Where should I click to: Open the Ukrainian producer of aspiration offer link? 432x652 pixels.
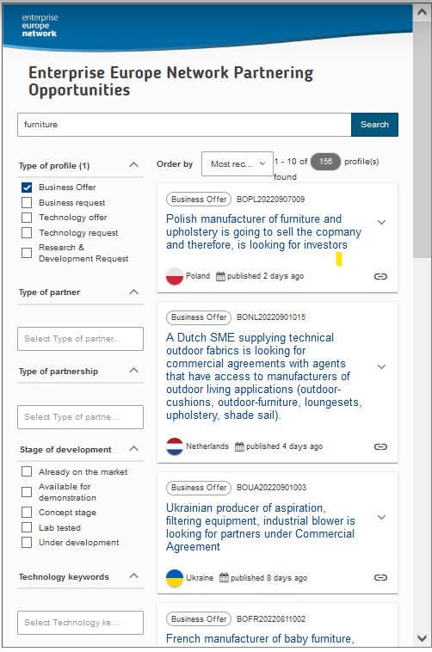261,527
